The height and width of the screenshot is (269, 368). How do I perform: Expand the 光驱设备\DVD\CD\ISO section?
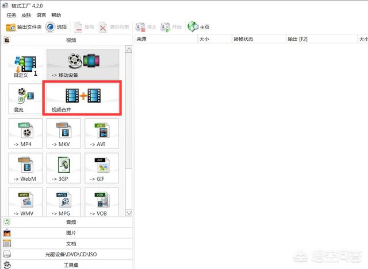point(66,254)
